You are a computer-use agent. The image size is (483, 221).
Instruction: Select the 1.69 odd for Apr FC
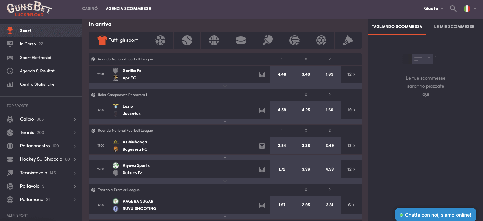pos(329,74)
